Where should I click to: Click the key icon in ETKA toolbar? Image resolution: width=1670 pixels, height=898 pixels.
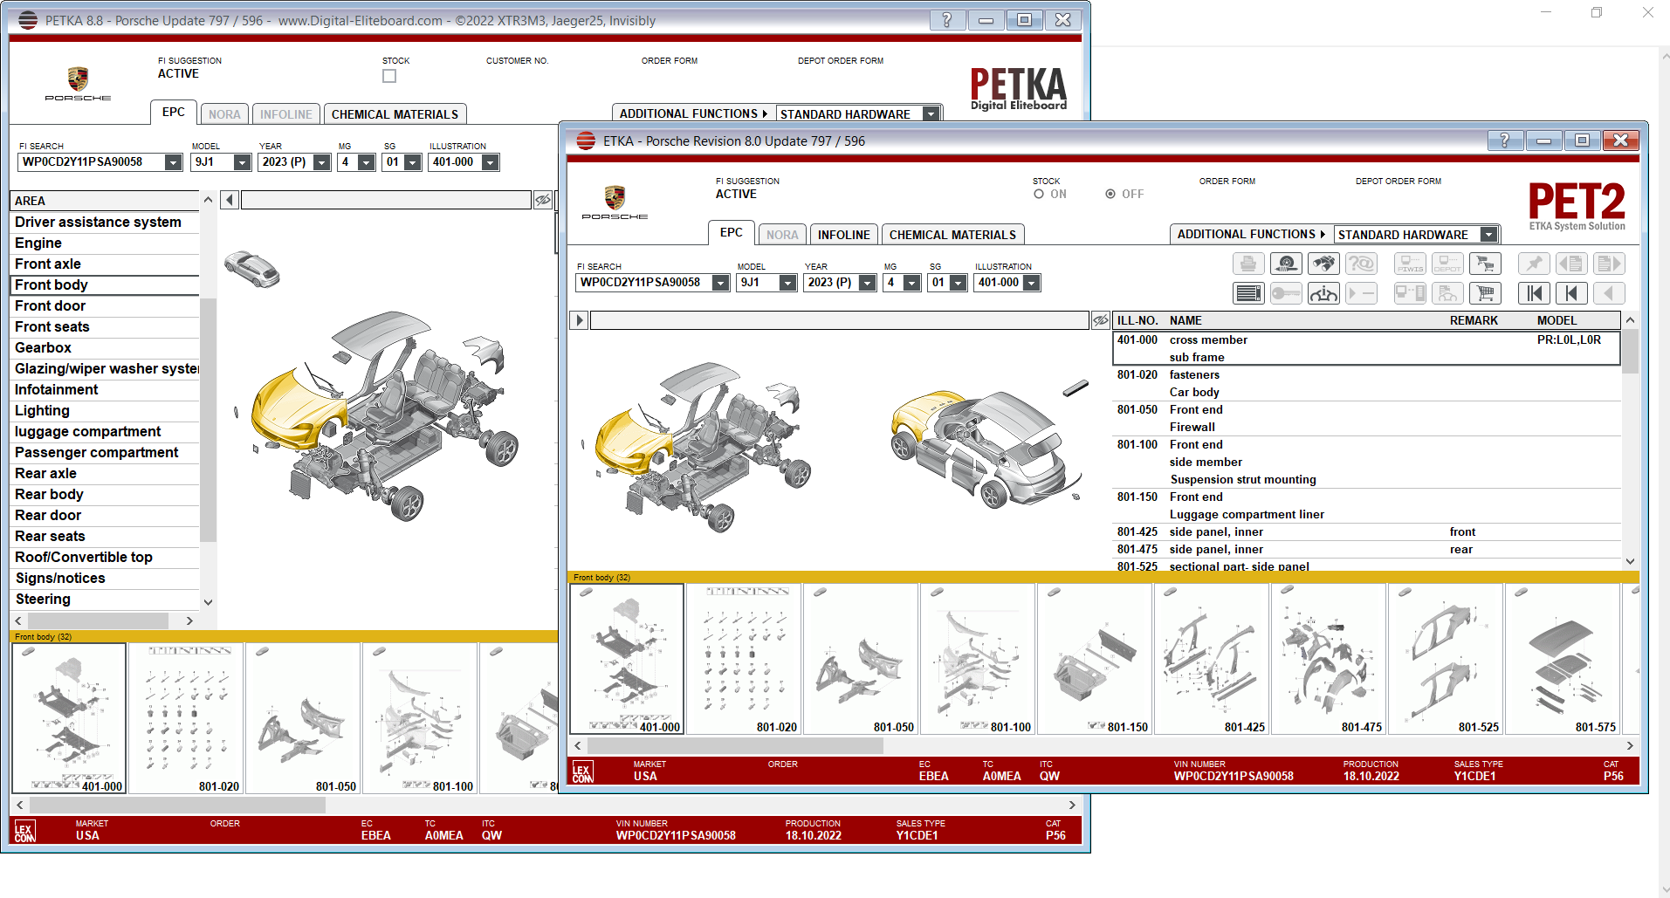point(1286,293)
